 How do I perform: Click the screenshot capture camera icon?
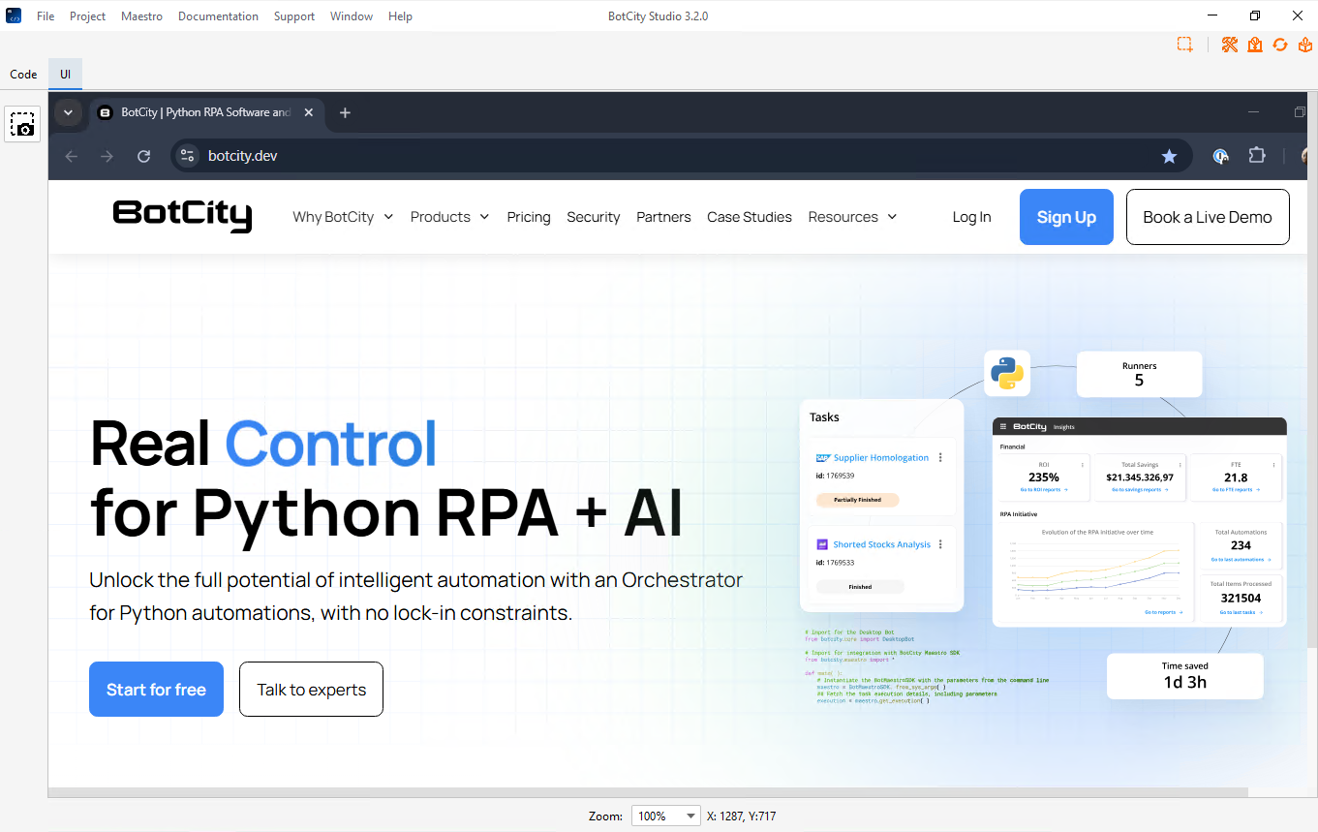(22, 124)
